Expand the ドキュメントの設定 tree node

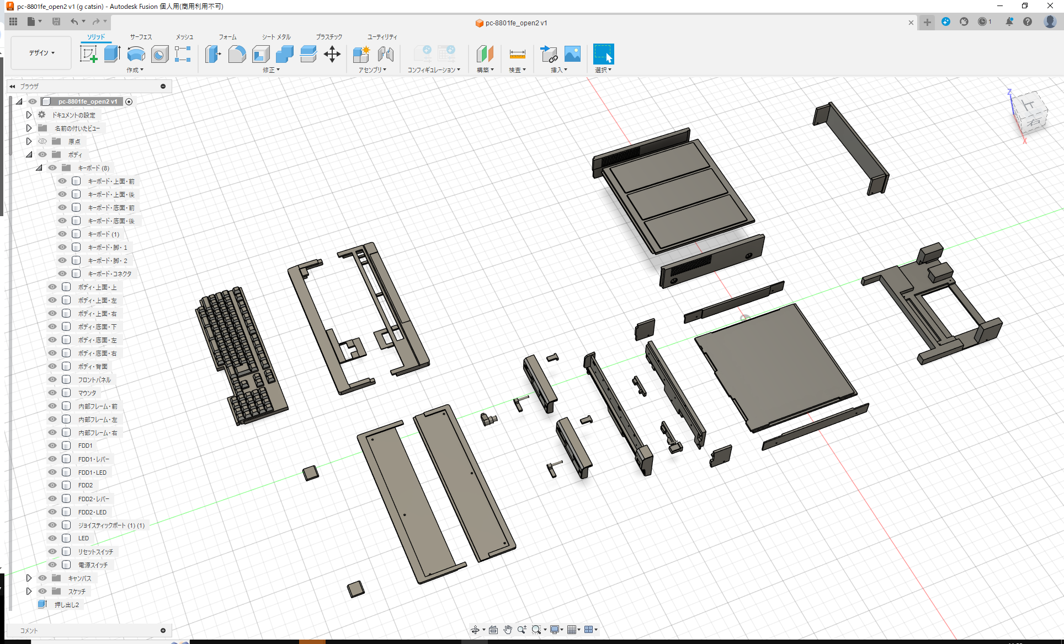coord(29,115)
